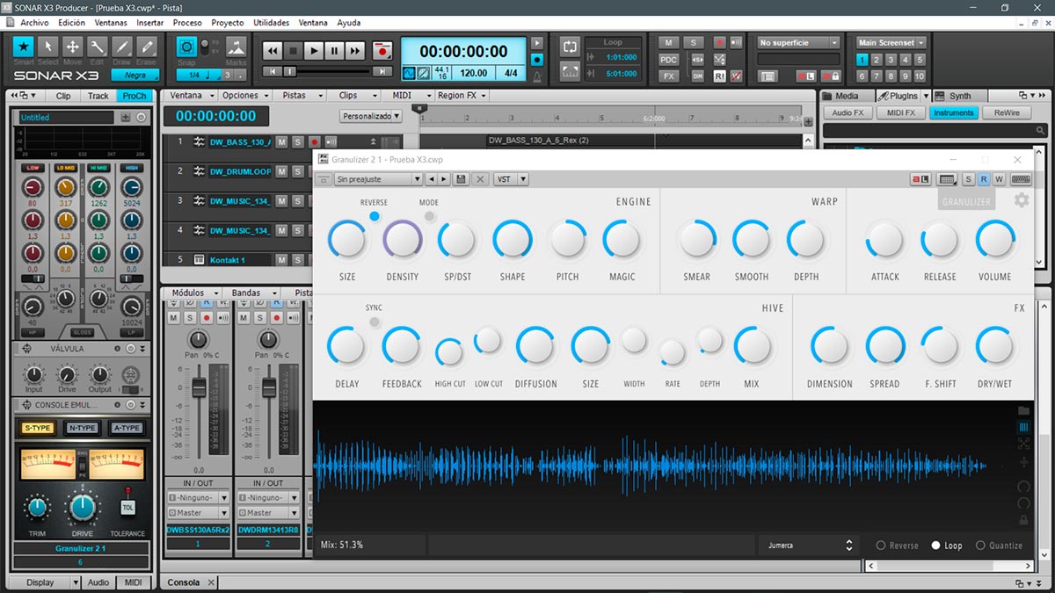The height and width of the screenshot is (593, 1055).
Task: Click the Audio FX button
Action: [x=848, y=112]
